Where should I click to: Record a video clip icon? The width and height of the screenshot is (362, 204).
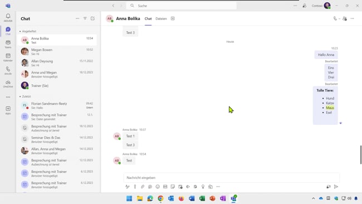(x=328, y=186)
